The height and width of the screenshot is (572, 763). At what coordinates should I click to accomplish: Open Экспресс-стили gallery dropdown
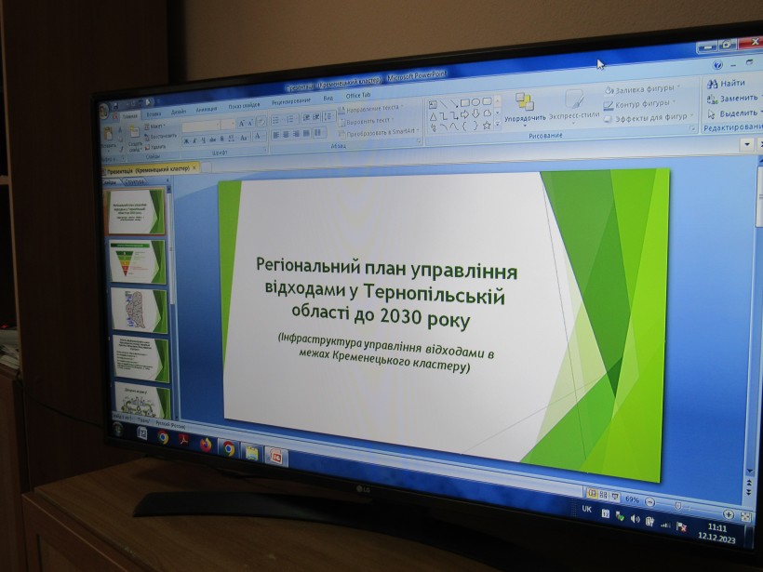pyautogui.click(x=574, y=106)
